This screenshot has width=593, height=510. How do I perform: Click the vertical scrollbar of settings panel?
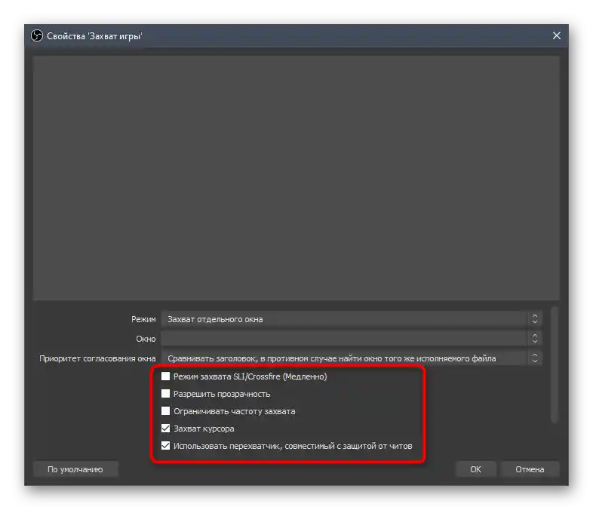click(554, 365)
